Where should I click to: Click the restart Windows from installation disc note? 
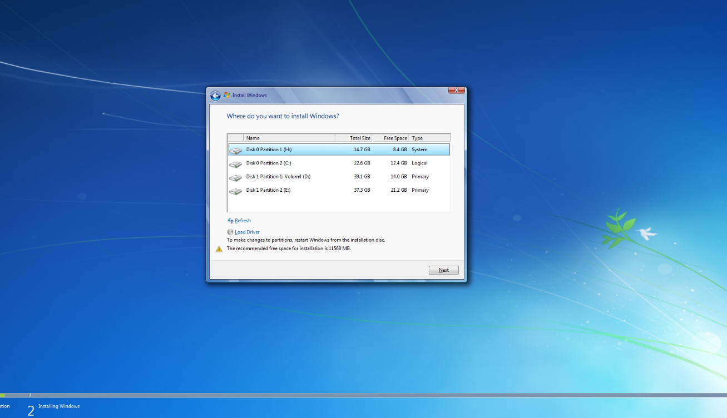tap(306, 240)
